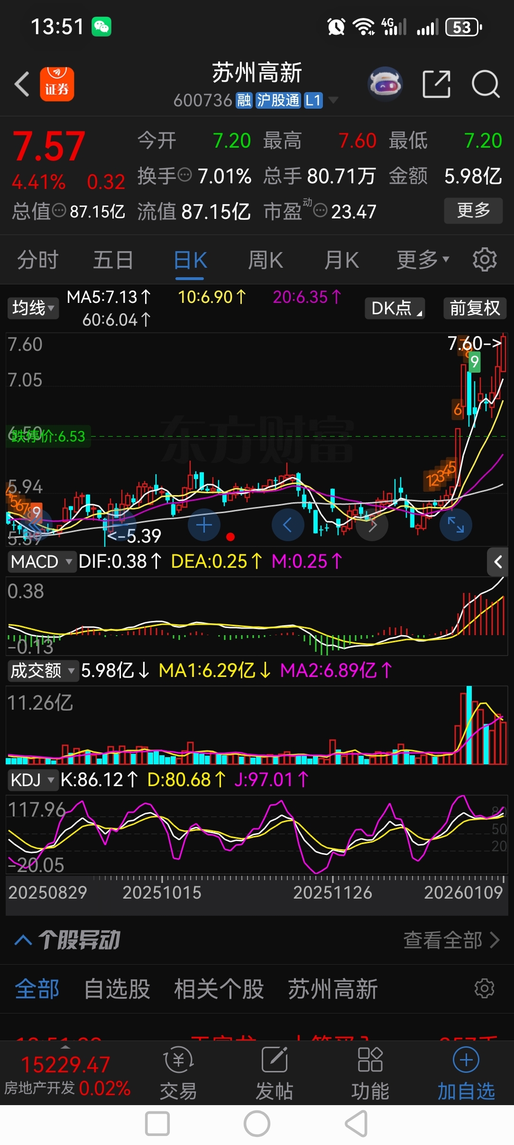Tap the Android recent apps button

[x=157, y=1124]
